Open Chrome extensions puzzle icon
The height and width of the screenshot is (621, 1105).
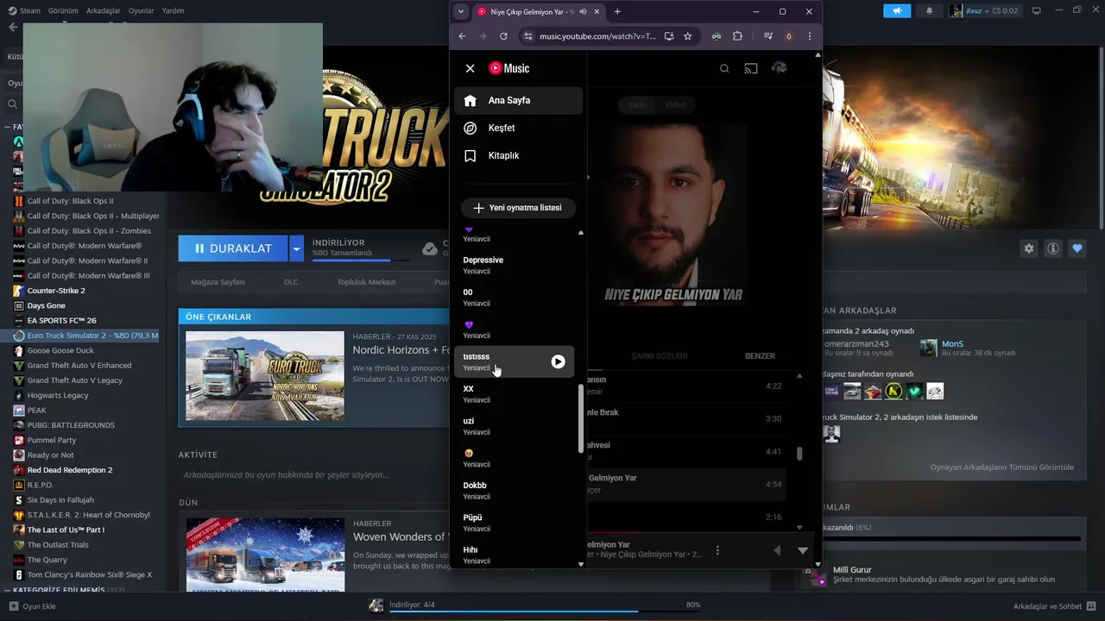tap(737, 36)
